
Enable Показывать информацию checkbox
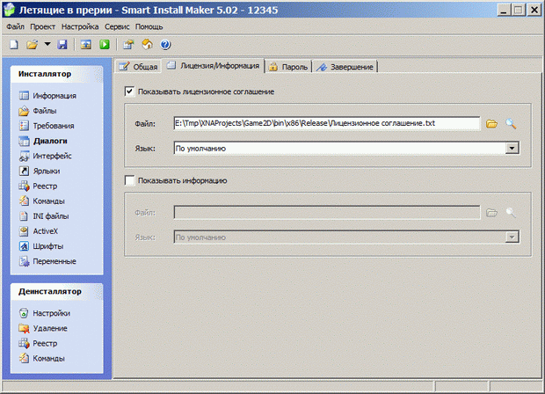coord(130,181)
